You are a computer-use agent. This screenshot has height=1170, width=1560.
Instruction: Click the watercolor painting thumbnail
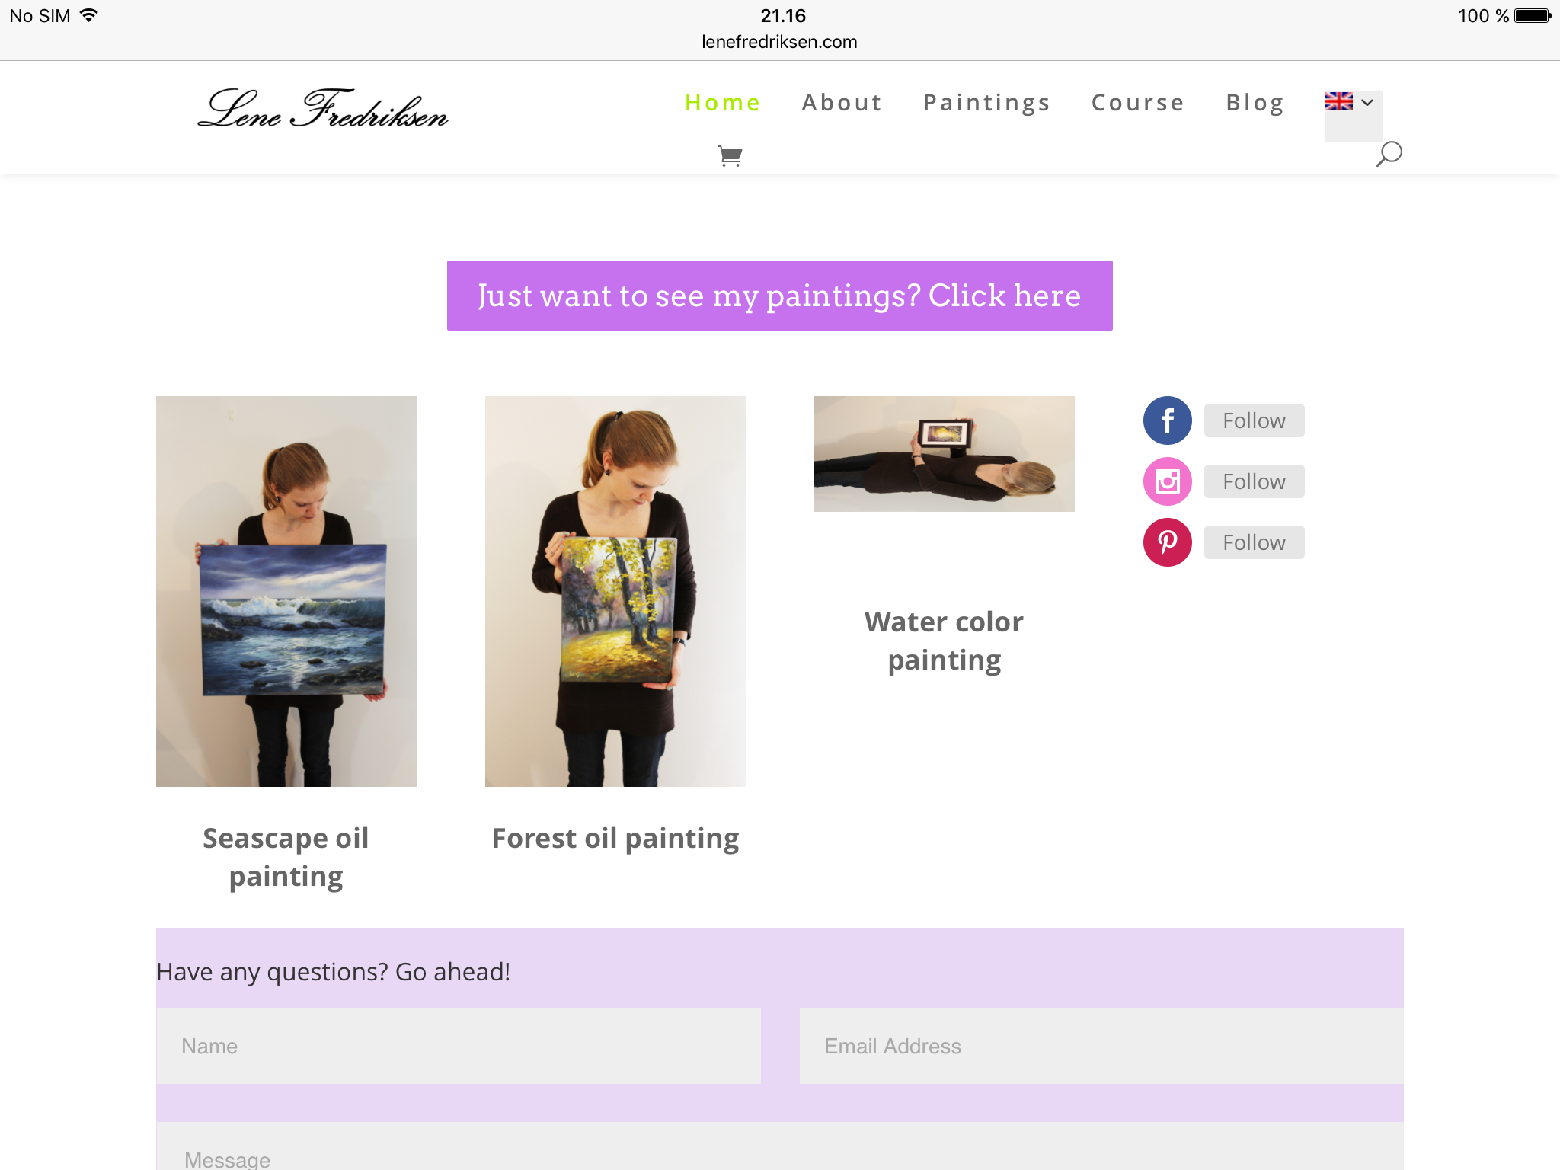point(945,453)
